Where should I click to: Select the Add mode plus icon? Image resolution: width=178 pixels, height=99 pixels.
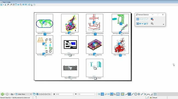click(x=140, y=24)
